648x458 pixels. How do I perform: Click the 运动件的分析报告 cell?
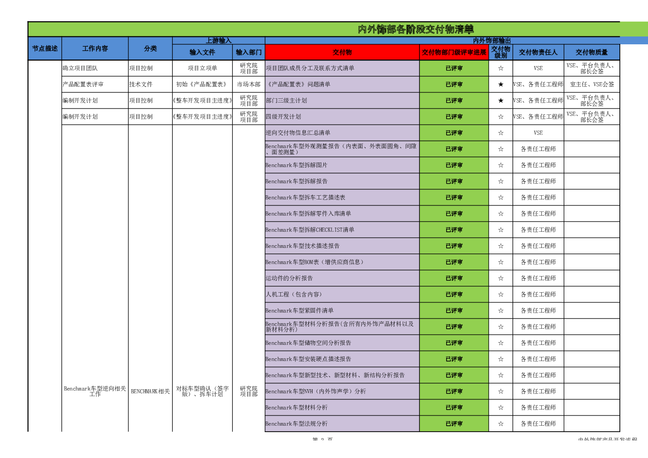point(342,278)
